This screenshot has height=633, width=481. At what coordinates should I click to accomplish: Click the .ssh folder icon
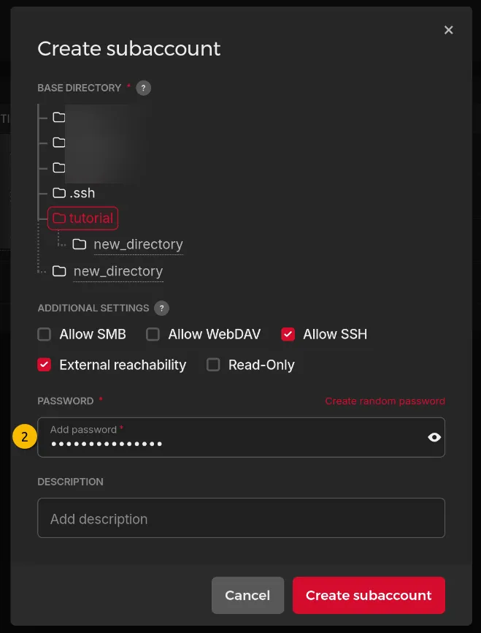(59, 193)
